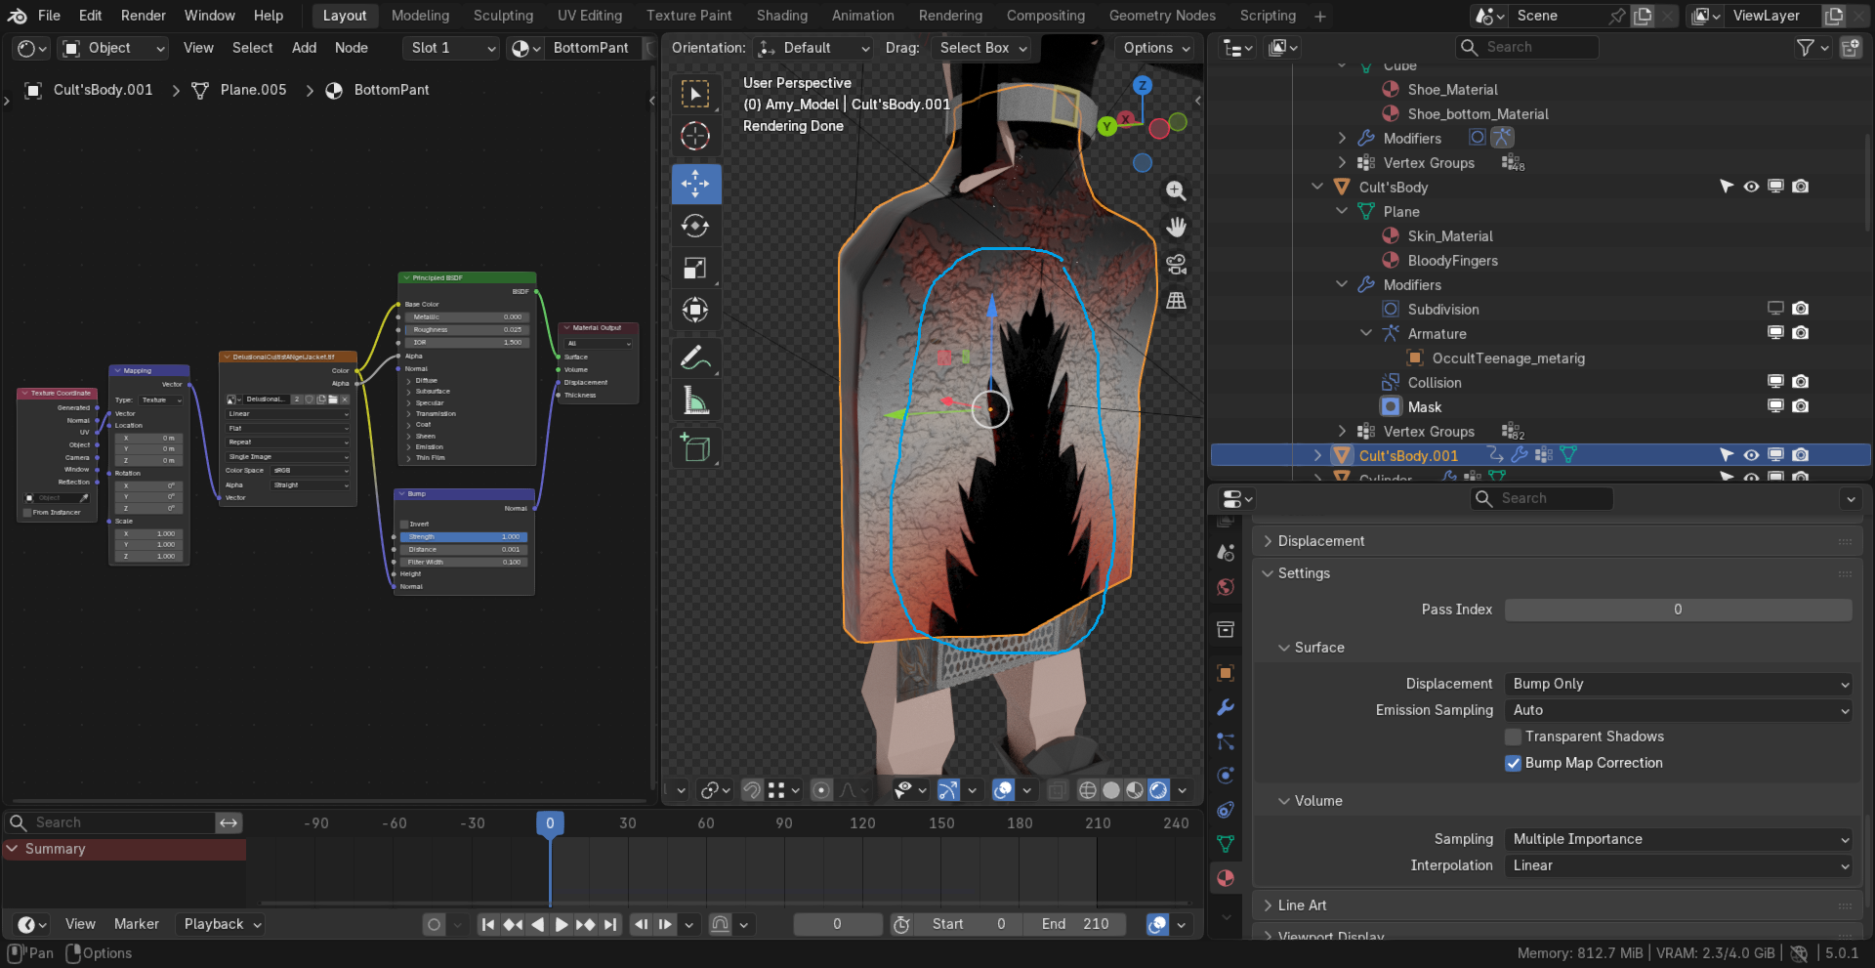The width and height of the screenshot is (1875, 968).
Task: Click the viewport pan hand icon
Action: (1177, 228)
